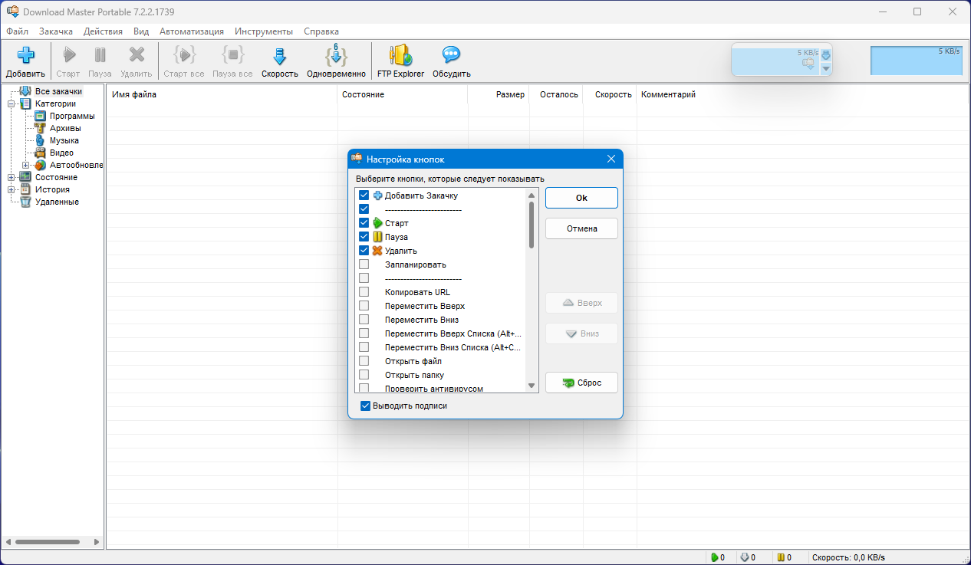Open the Инструменты menu

pos(264,31)
